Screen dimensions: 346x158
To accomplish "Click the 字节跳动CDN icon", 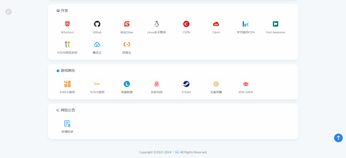I will tap(246, 24).
